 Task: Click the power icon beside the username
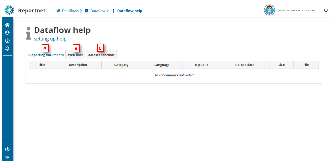(326, 10)
